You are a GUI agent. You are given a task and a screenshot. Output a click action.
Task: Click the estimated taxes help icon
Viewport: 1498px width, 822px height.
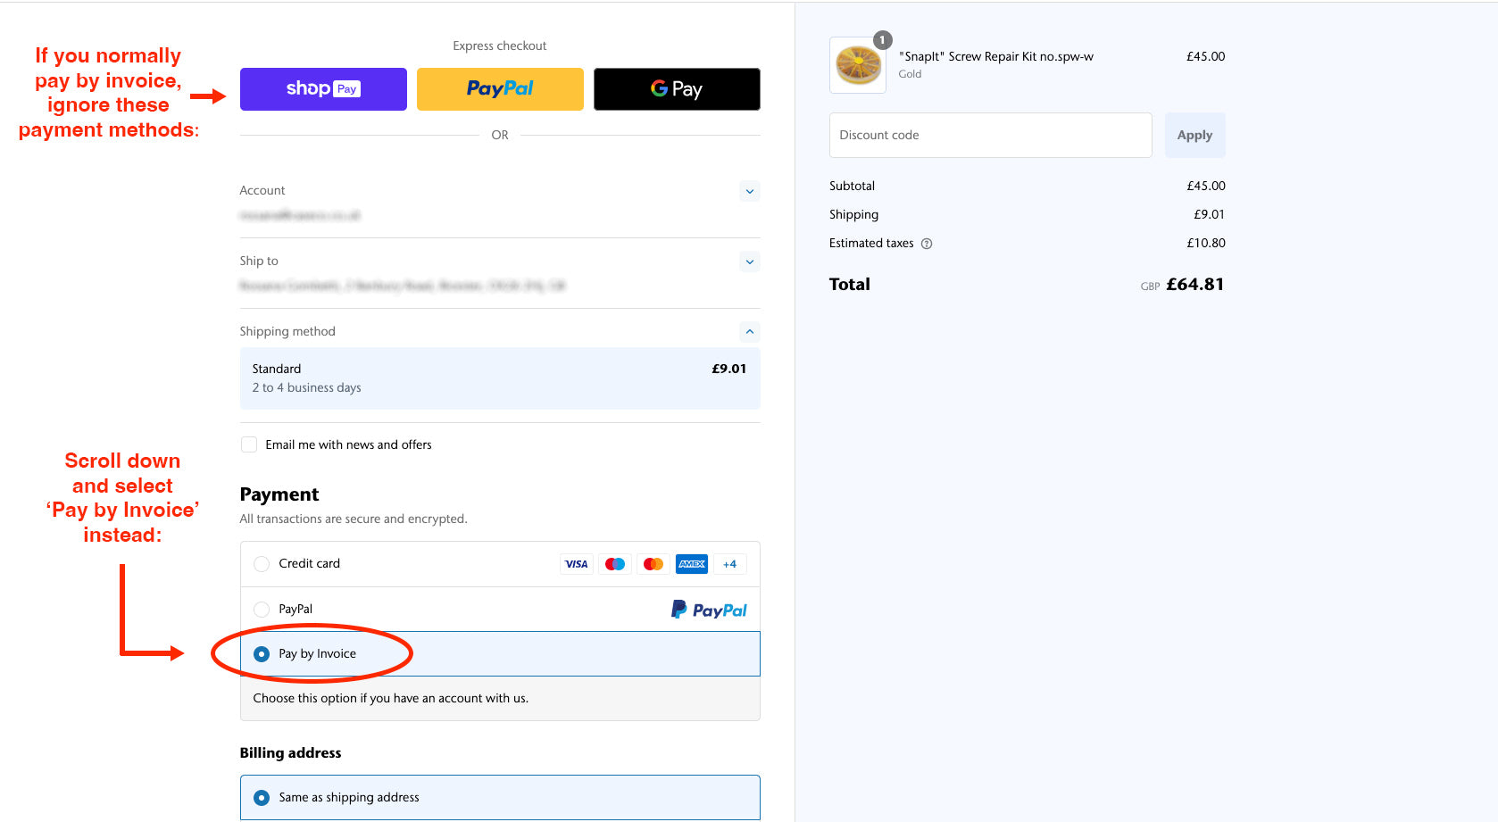927,244
